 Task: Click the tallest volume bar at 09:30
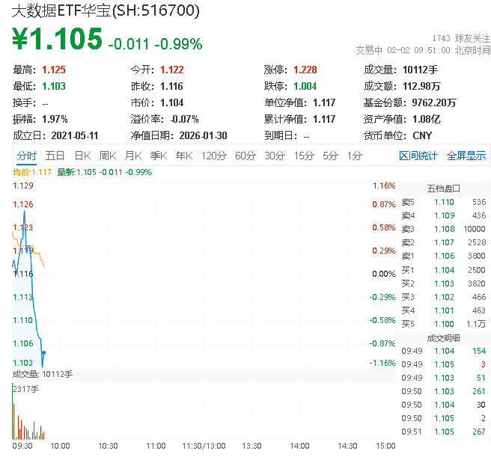click(x=13, y=411)
